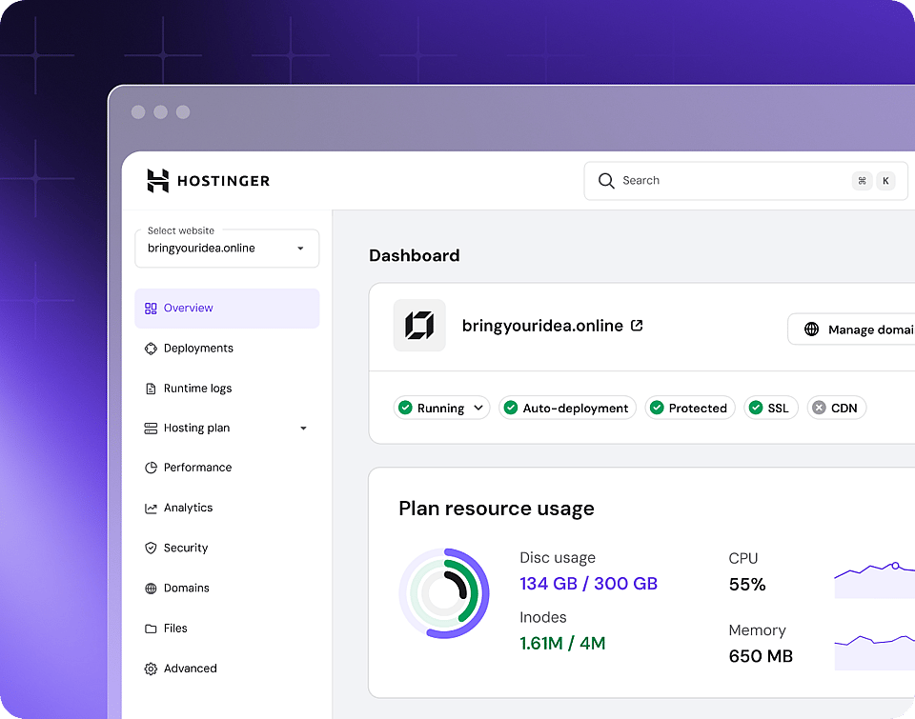915x719 pixels.
Task: Click the Auto-deployment status badge
Action: 568,408
